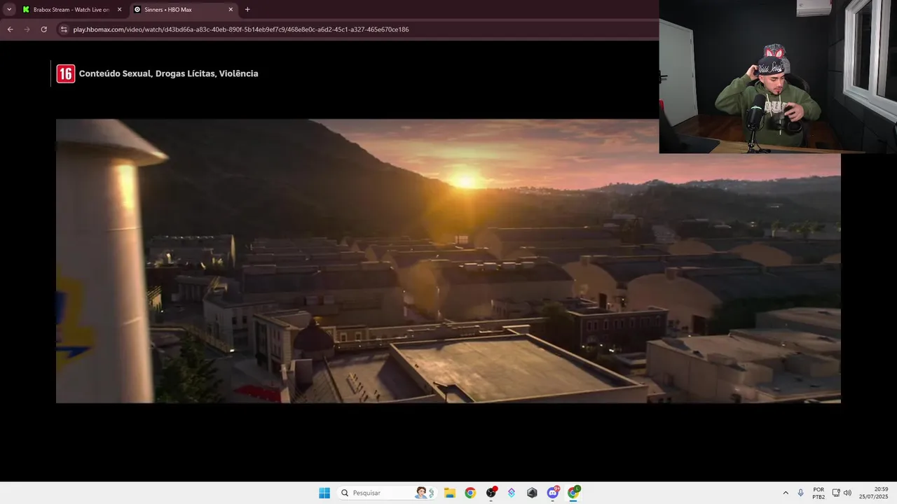Open Google Chrome from the taskbar
The image size is (897, 504).
point(470,493)
